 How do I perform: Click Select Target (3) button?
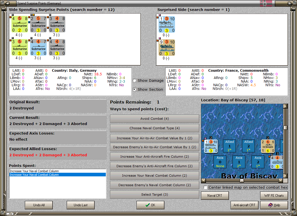click(155, 195)
